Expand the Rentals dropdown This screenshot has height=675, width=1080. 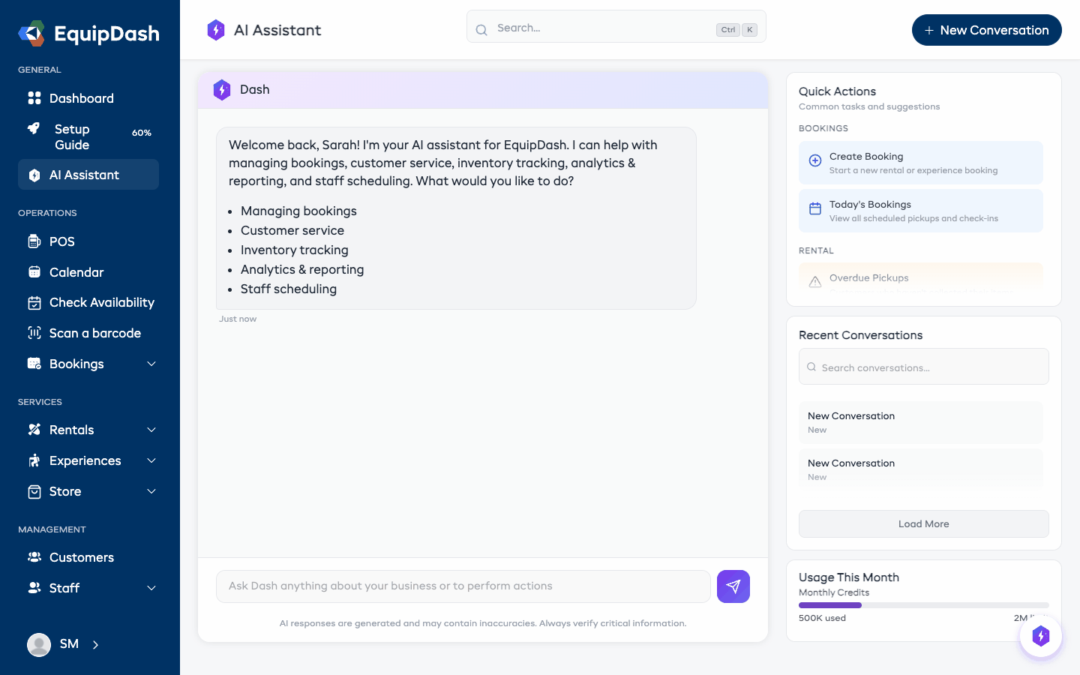(151, 430)
